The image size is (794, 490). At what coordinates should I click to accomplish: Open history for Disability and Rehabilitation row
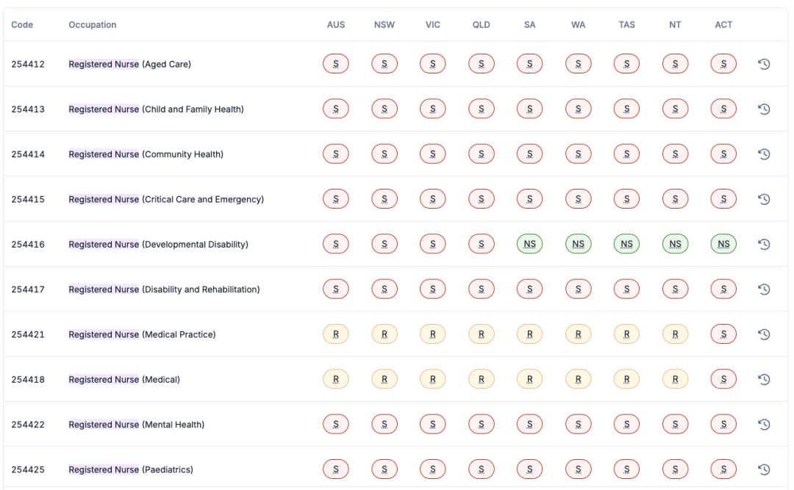[x=764, y=289]
